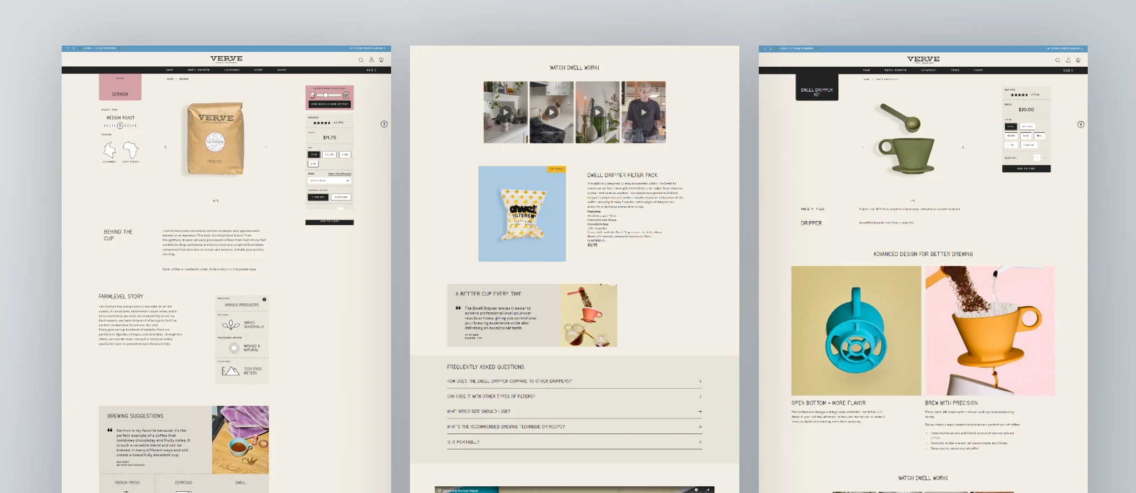The image size is (1136, 493).
Task: Select the French Press brewing tab
Action: point(127,482)
